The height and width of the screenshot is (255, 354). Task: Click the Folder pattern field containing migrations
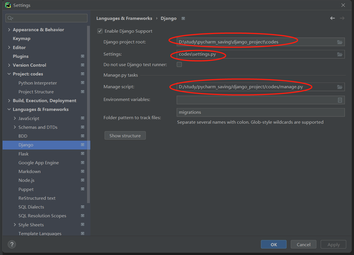click(261, 112)
